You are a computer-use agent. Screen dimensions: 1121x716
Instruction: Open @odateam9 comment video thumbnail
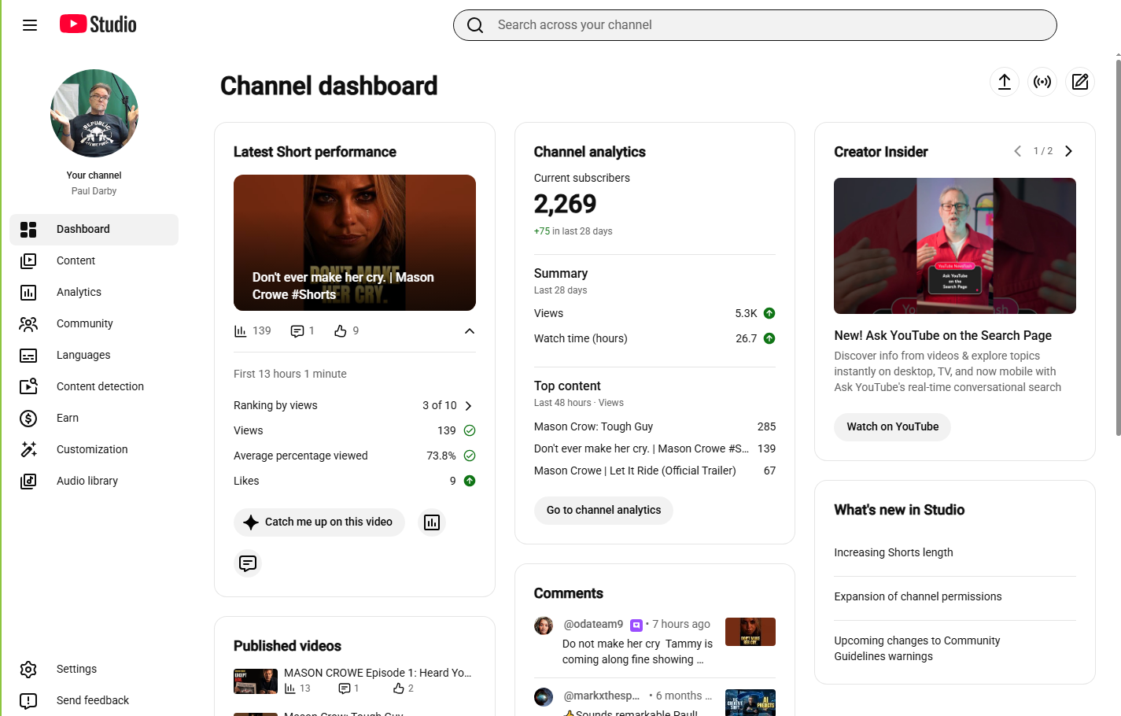pyautogui.click(x=750, y=633)
